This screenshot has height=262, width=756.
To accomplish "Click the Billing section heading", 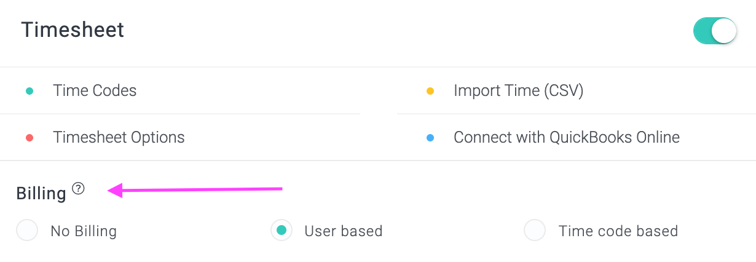I will [x=41, y=193].
